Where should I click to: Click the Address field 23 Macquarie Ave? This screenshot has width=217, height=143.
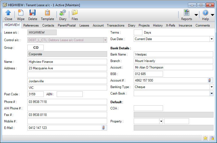coord(67,68)
